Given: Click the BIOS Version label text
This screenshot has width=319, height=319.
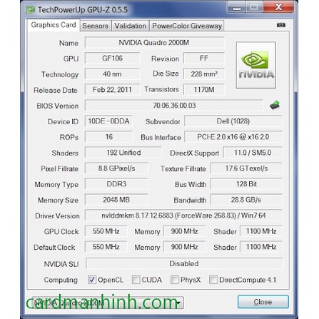Looking at the screenshot, I should (x=58, y=106).
